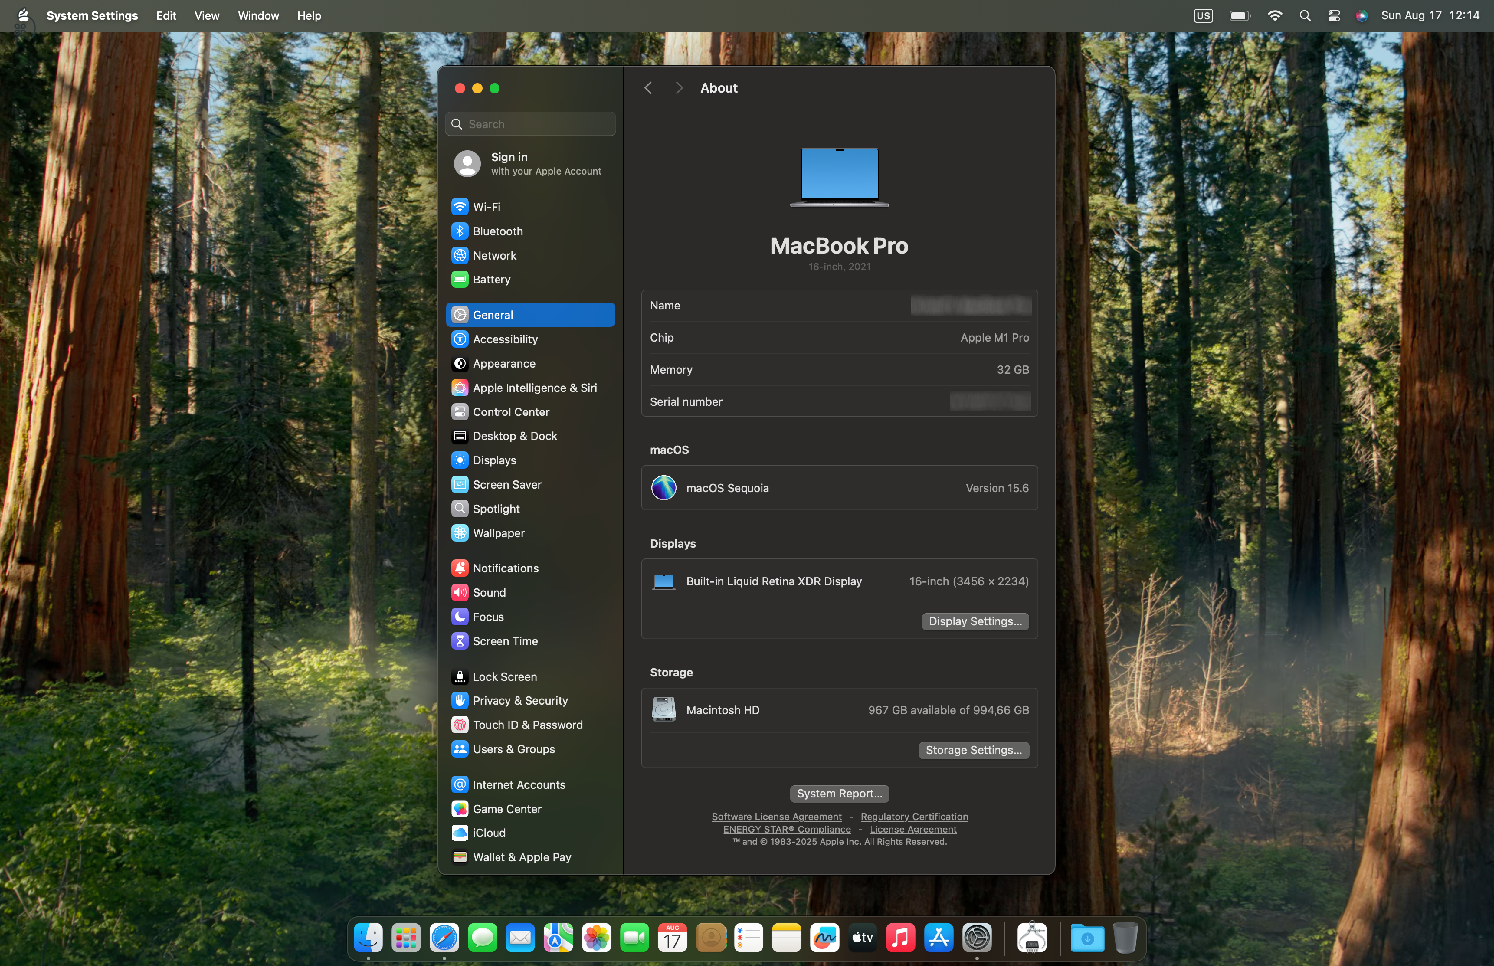The image size is (1494, 966).
Task: Open Apple Intelligence & Siri settings
Action: point(530,388)
